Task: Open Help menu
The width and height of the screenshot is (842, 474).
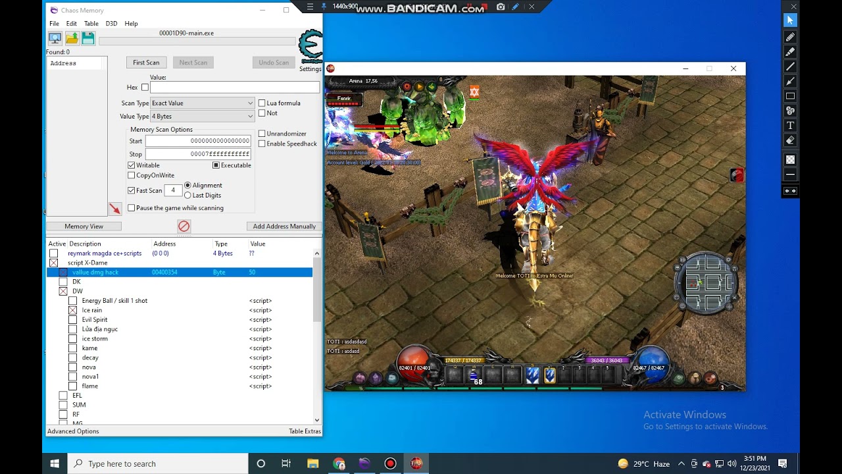Action: pos(131,24)
